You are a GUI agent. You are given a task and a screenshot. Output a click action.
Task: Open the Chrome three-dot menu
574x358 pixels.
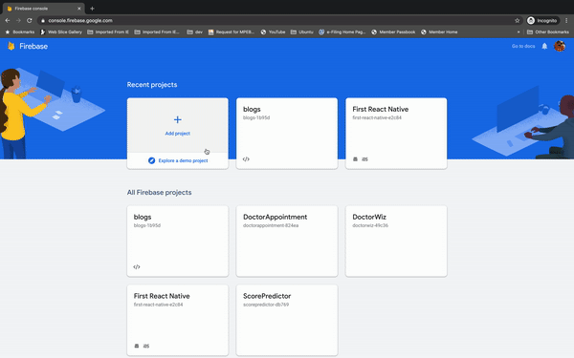[x=566, y=20]
